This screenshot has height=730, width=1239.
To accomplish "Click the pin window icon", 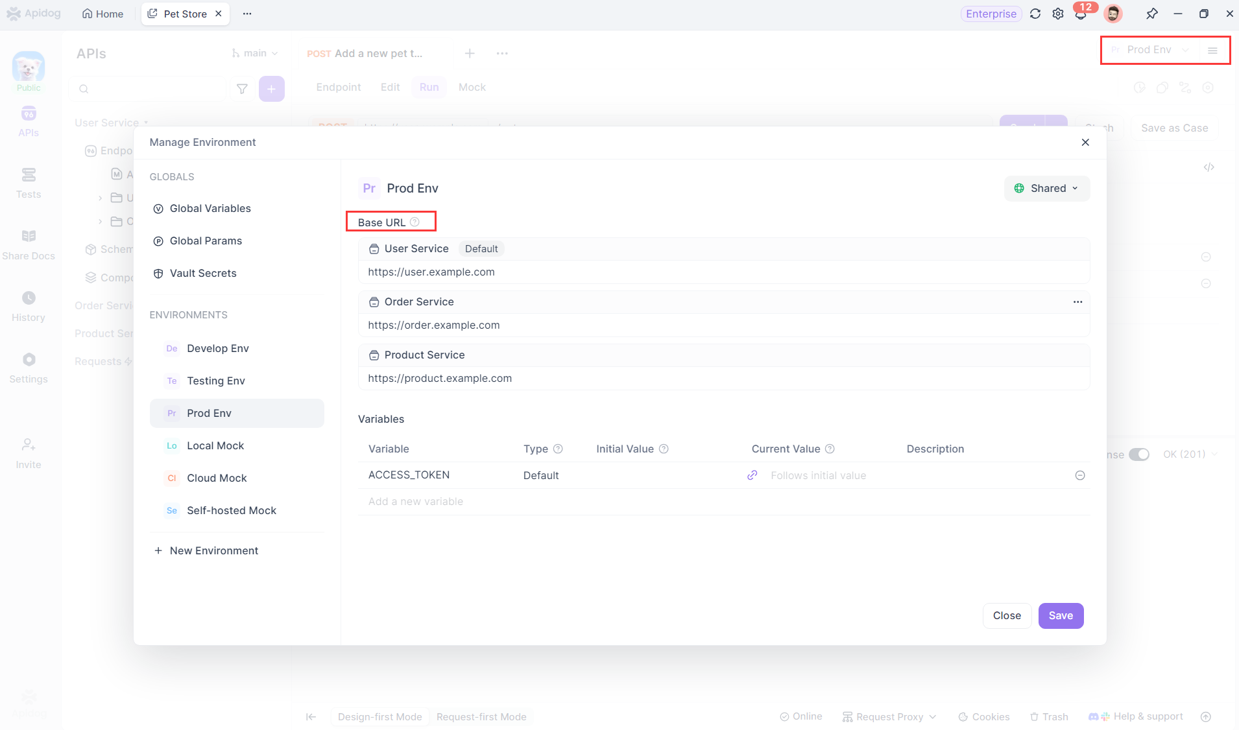I will (x=1152, y=14).
